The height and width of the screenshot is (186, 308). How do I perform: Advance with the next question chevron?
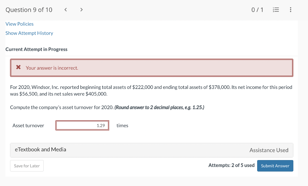click(81, 9)
